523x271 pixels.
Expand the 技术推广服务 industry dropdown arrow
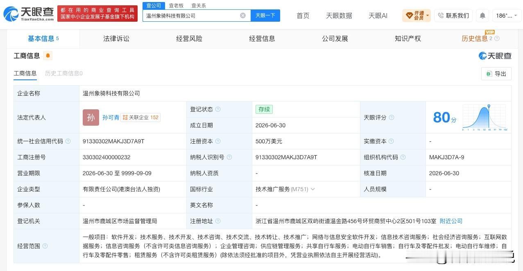[x=313, y=189]
